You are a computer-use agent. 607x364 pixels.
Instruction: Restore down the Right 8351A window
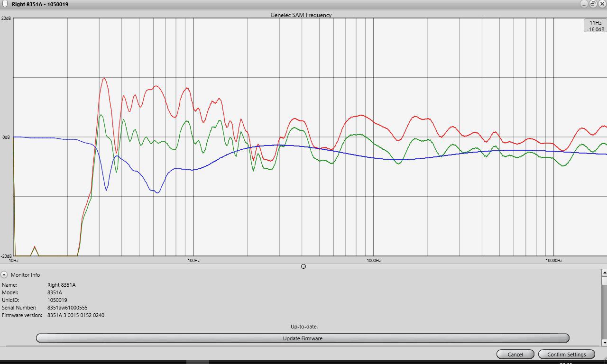click(x=593, y=4)
